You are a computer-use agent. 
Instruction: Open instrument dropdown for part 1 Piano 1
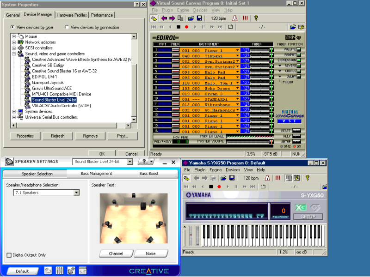coord(237,50)
